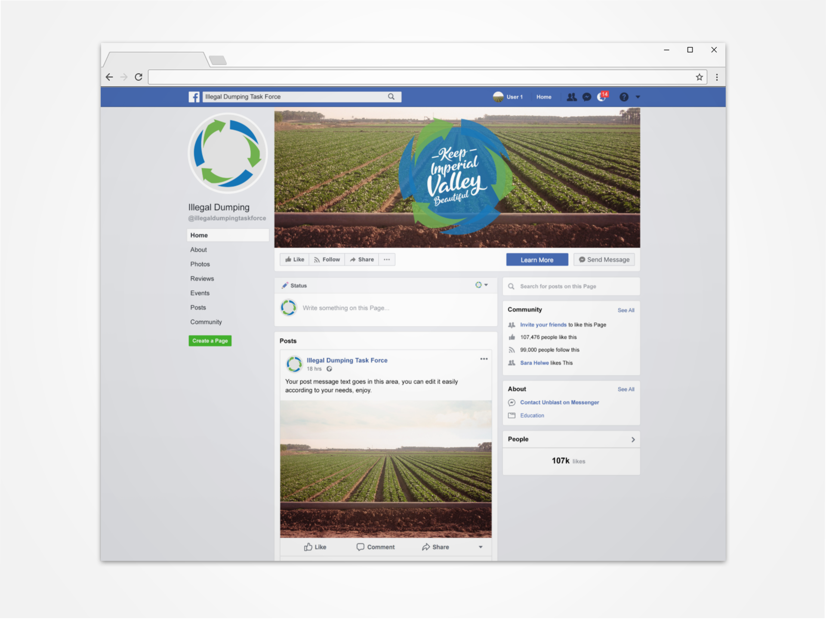Like the Illegal Dumping Task Force post
Viewport: 826px width, 619px height.
[x=315, y=547]
